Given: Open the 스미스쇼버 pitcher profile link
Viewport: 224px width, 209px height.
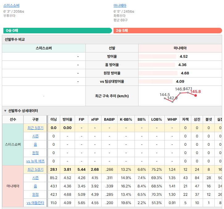Looking at the screenshot, I should pyautogui.click(x=11, y=6).
